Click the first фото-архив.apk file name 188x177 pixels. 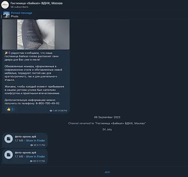click(26, 137)
